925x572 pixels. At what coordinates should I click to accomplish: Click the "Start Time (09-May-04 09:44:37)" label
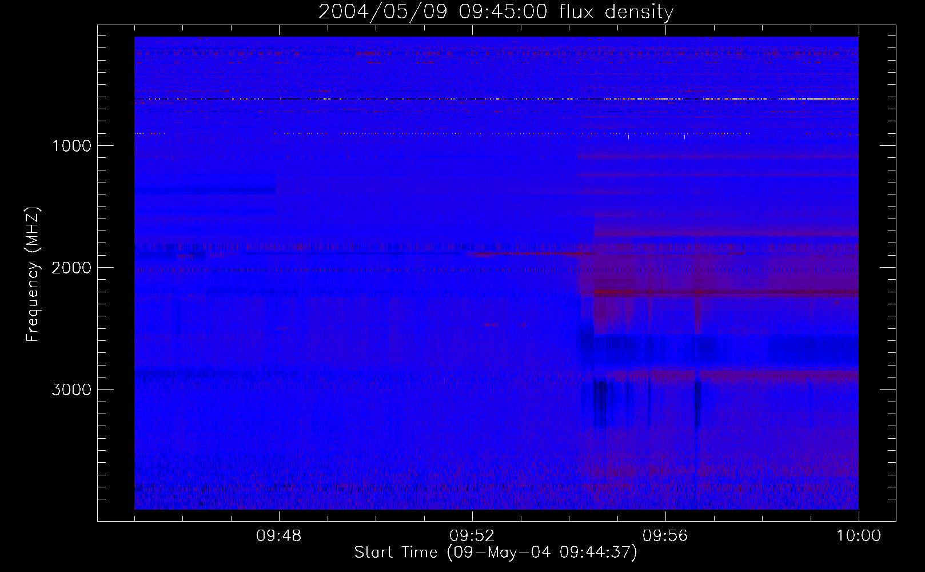[x=496, y=553]
